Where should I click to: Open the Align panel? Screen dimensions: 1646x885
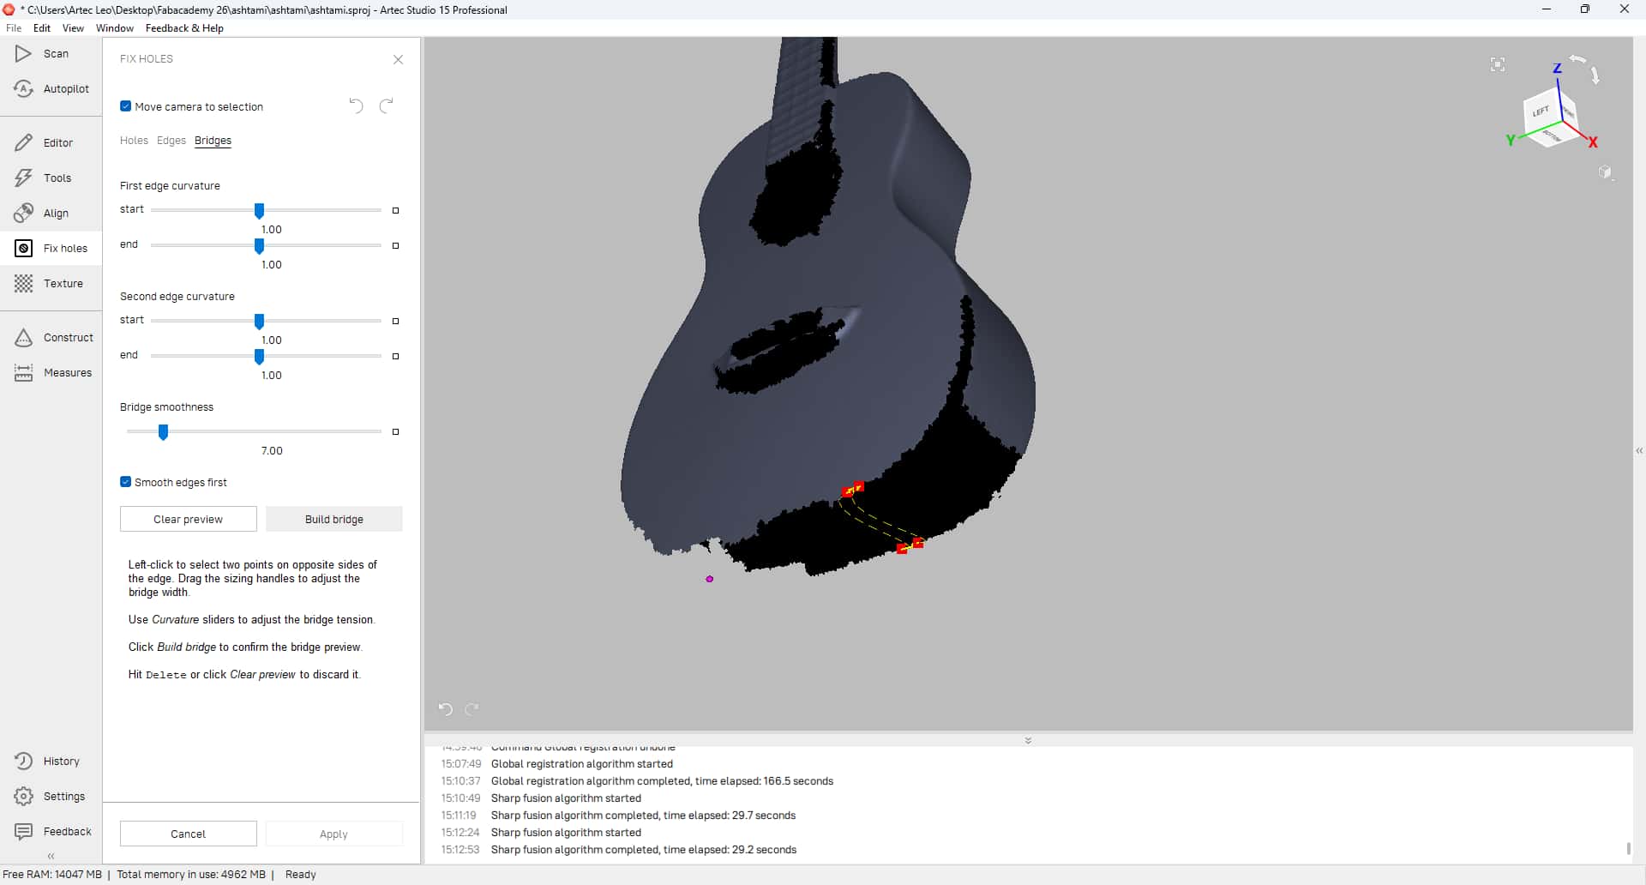click(x=51, y=213)
